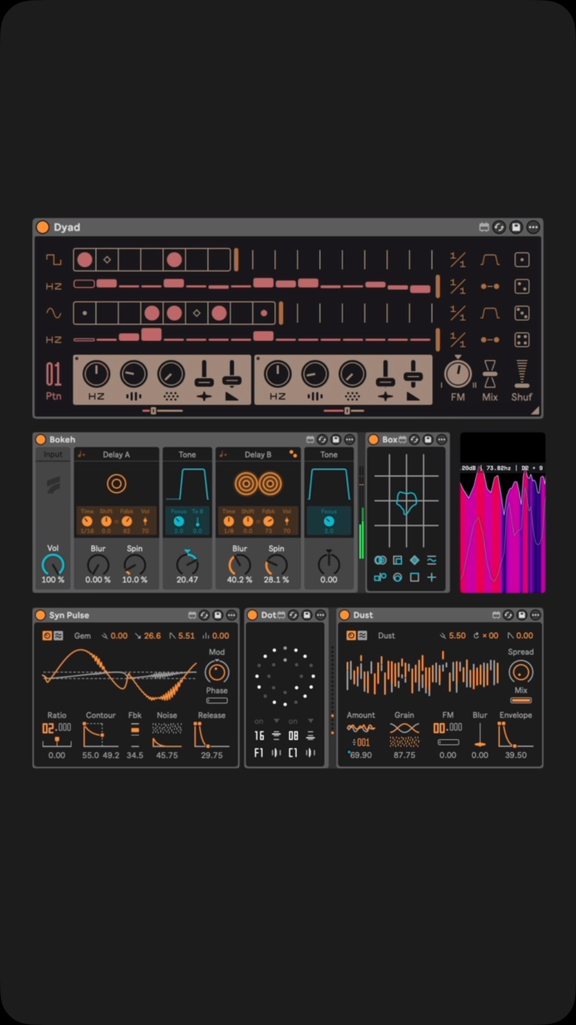Toggle the Dust Mix button

tap(521, 701)
